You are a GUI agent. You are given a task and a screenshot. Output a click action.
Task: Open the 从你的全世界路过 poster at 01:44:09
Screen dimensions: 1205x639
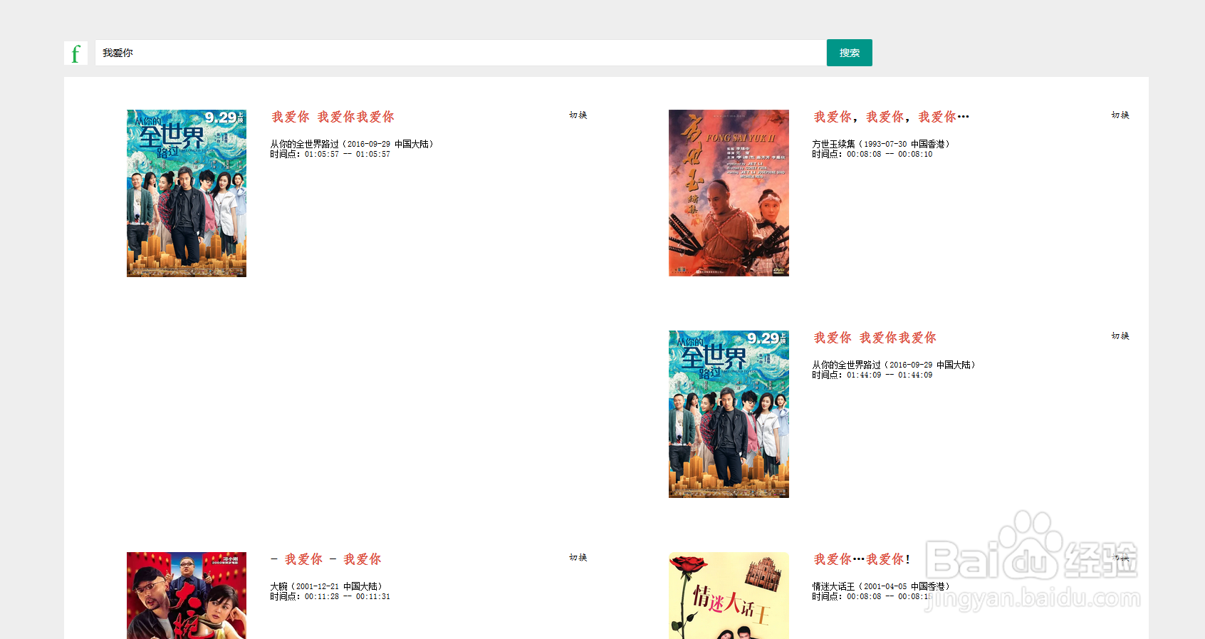coord(729,414)
